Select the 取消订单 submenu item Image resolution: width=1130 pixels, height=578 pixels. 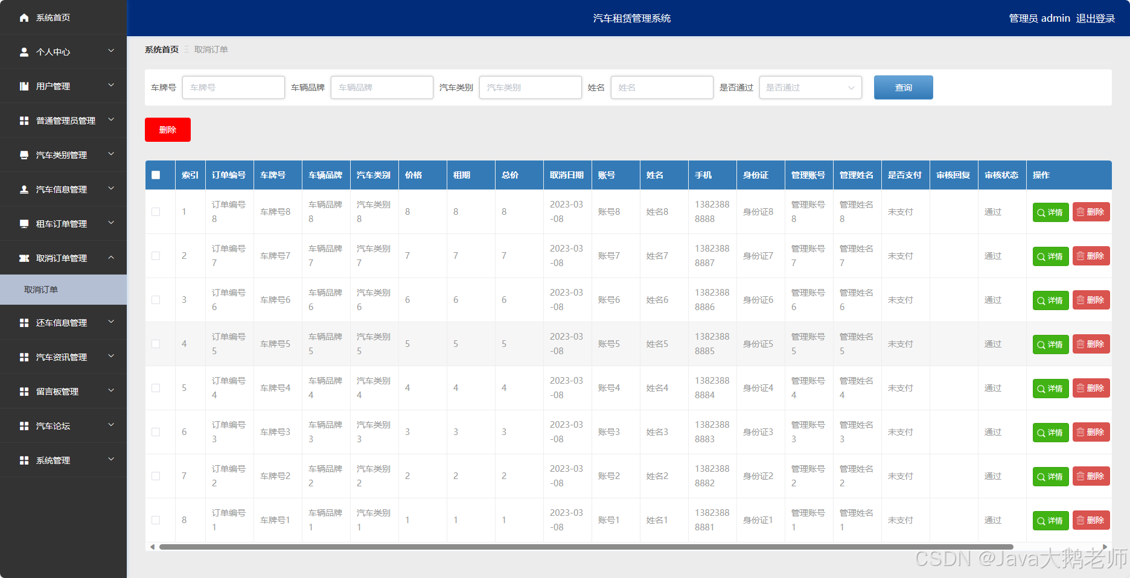coord(63,290)
